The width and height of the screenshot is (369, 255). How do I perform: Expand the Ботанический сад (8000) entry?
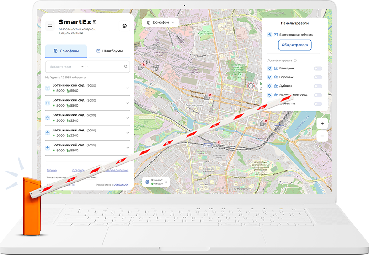coord(128,103)
